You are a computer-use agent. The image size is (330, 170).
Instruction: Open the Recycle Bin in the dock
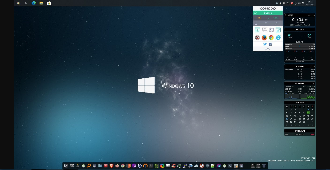click(x=264, y=166)
